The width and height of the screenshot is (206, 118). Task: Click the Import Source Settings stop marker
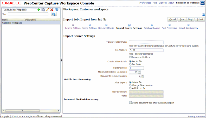point(129,25)
